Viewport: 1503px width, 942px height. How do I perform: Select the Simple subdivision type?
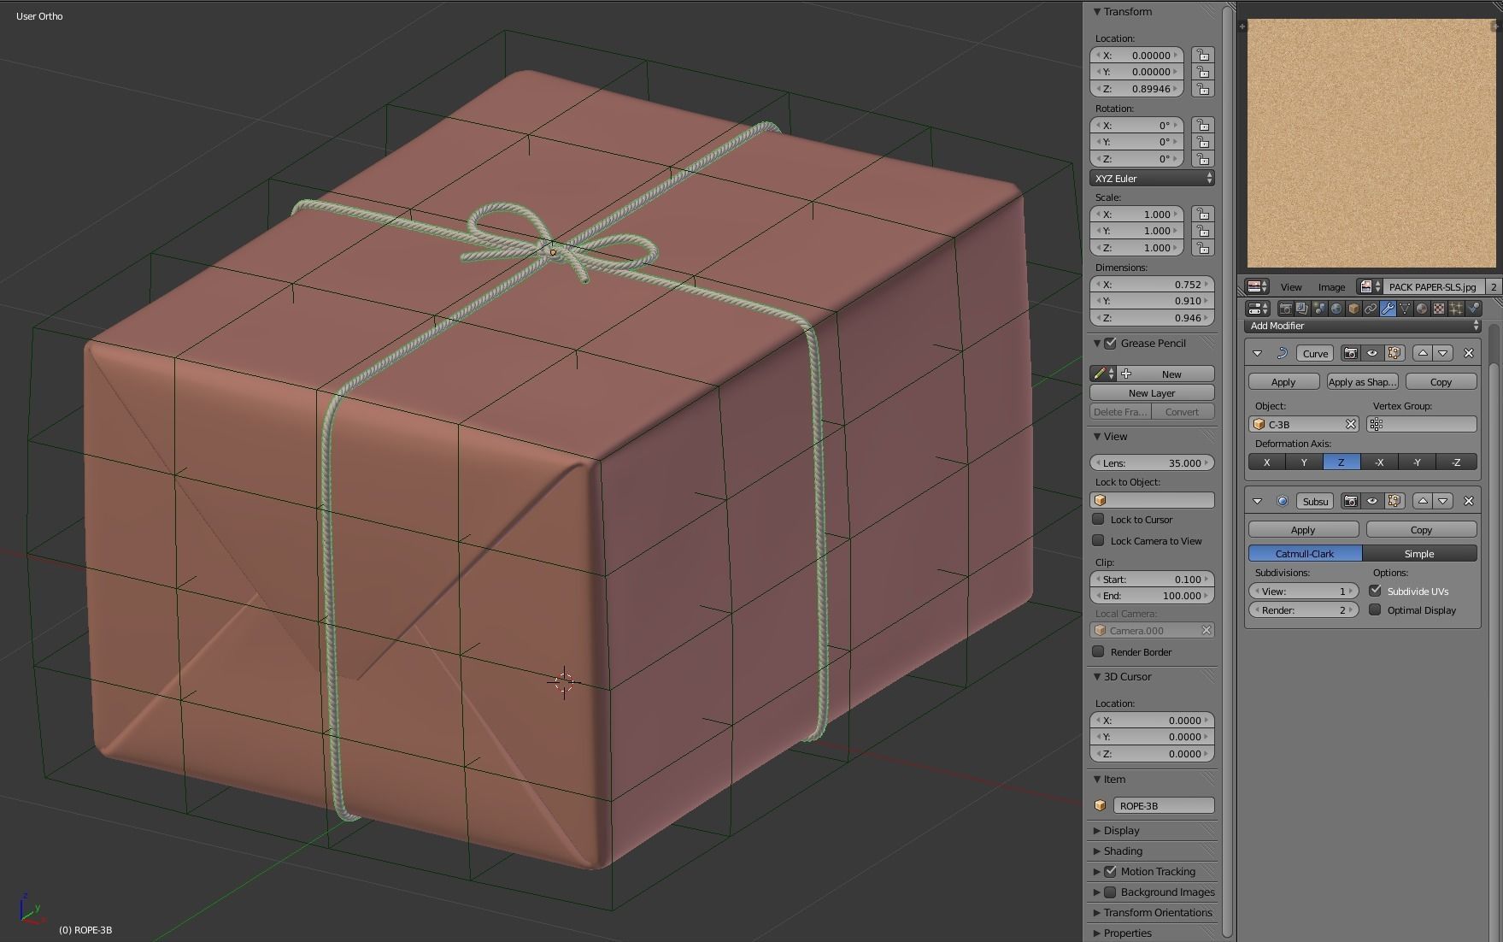click(1419, 553)
